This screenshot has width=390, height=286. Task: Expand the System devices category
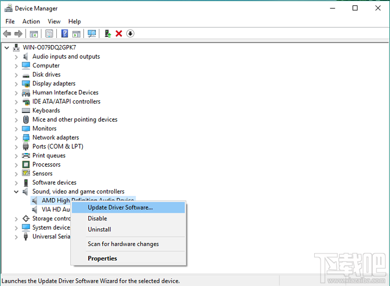tap(16, 228)
